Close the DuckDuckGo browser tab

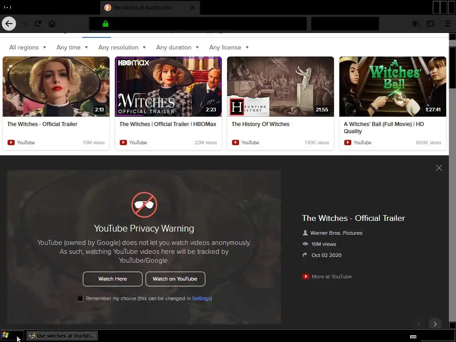192,8
